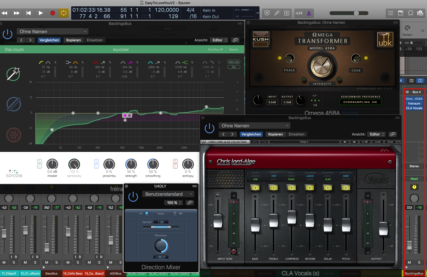Click redo arrow in Waves toolbar
Image resolution: width=427 pixels, height=277 pixels.
(x=264, y=142)
